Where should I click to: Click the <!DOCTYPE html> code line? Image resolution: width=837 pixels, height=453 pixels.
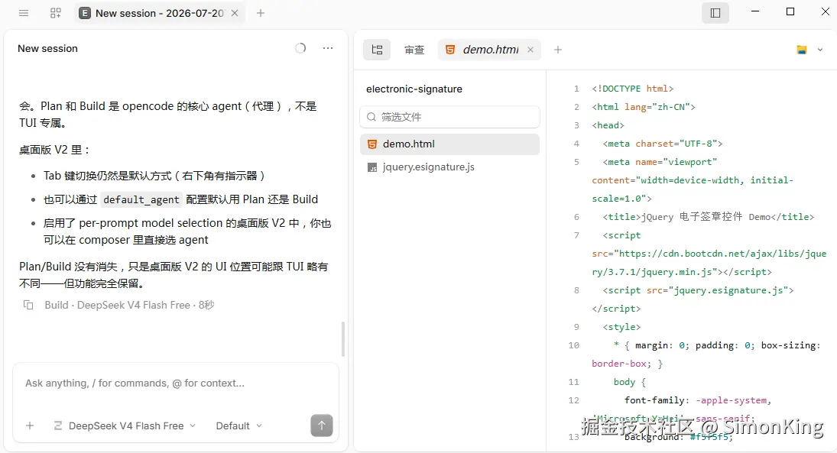pyautogui.click(x=633, y=89)
